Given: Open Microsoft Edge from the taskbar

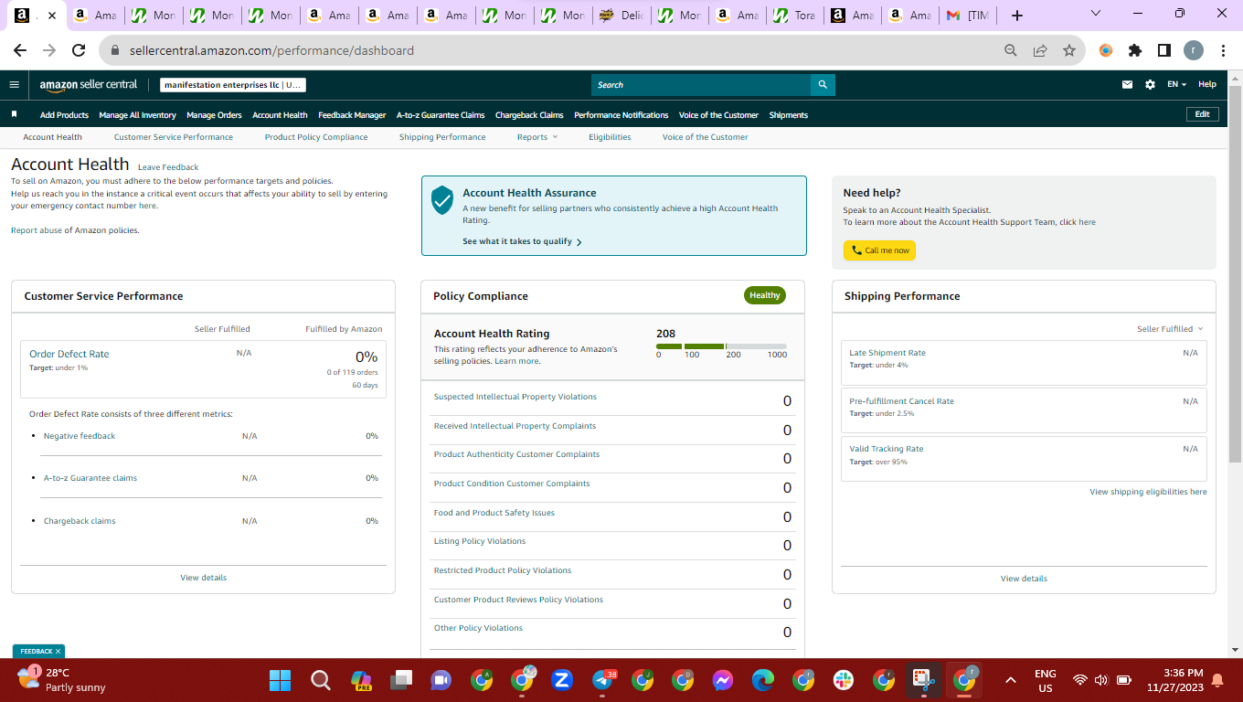Looking at the screenshot, I should coord(763,680).
